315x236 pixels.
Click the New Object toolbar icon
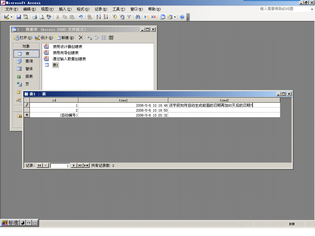click(x=170, y=17)
